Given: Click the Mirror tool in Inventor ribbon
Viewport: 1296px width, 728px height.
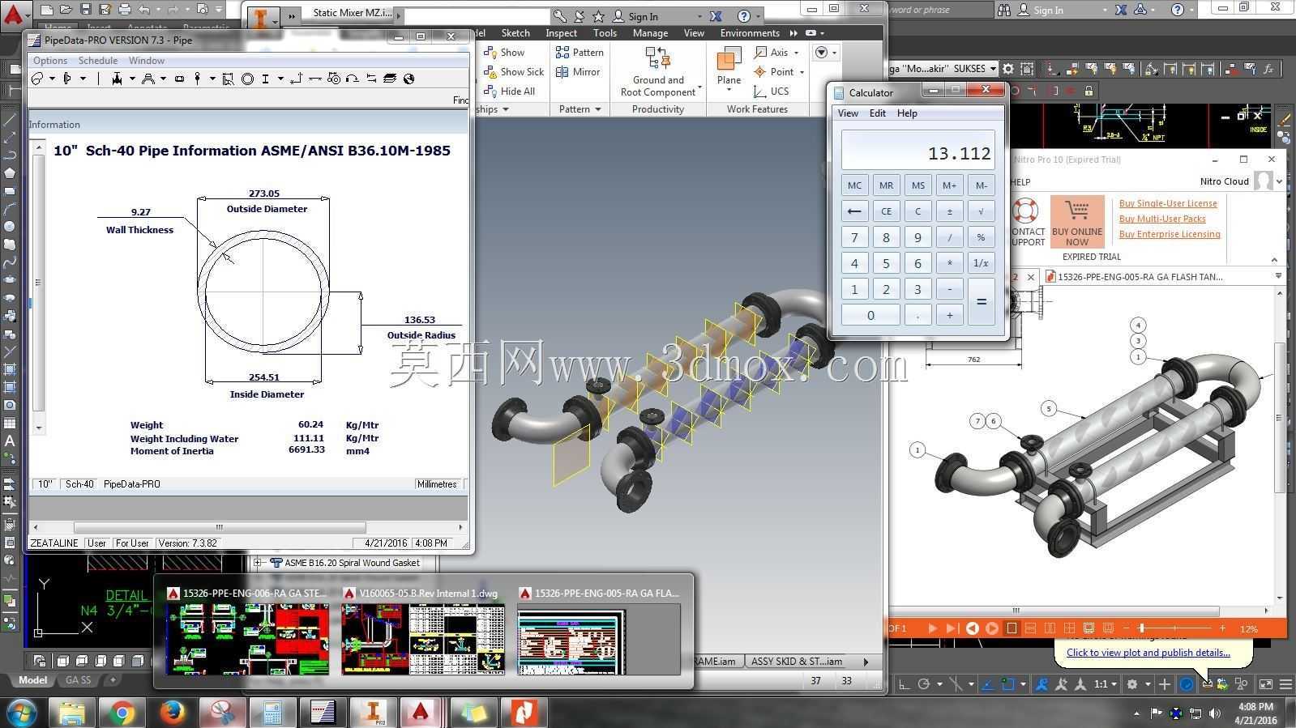Looking at the screenshot, I should click(578, 72).
